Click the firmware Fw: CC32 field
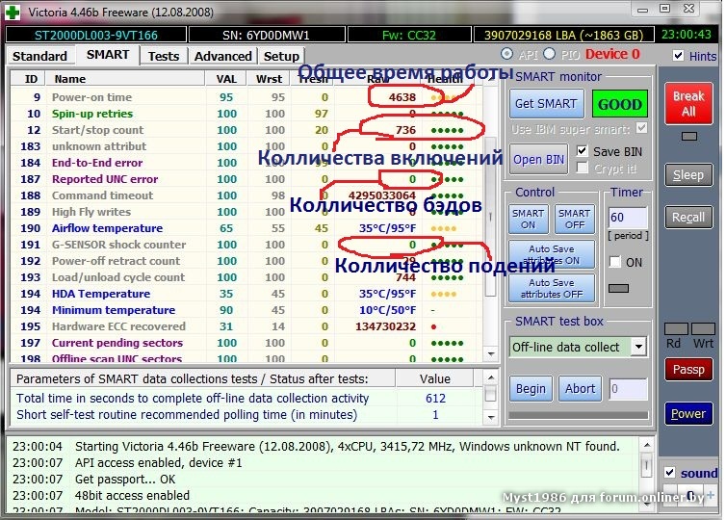 [409, 36]
